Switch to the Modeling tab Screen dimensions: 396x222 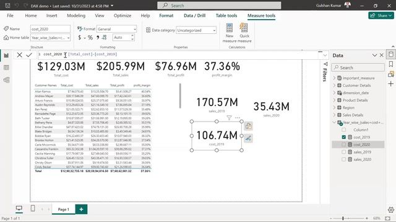(x=76, y=15)
